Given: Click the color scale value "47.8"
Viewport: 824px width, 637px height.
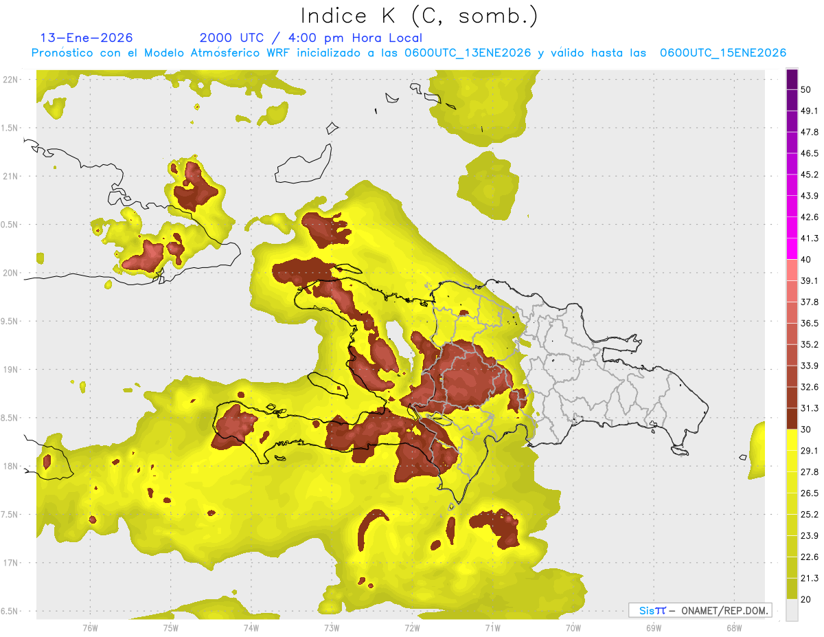Looking at the screenshot, I should pyautogui.click(x=810, y=132).
